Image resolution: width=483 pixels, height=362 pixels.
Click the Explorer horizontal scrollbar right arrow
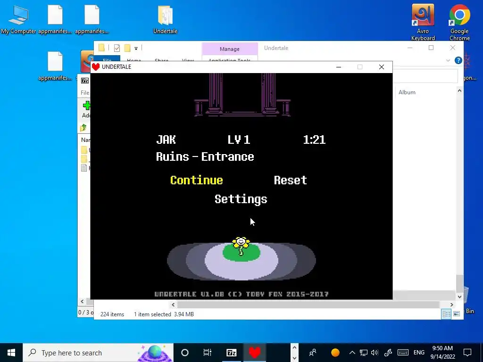click(x=451, y=305)
